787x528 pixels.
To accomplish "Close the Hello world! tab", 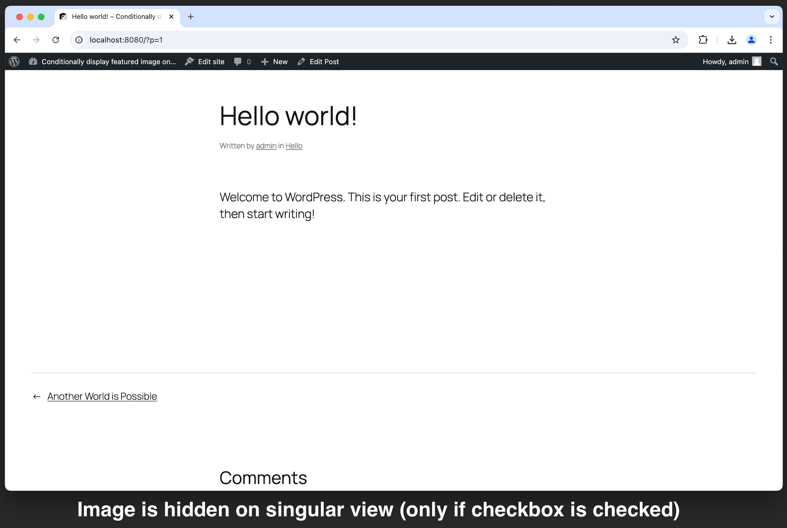I will (171, 17).
